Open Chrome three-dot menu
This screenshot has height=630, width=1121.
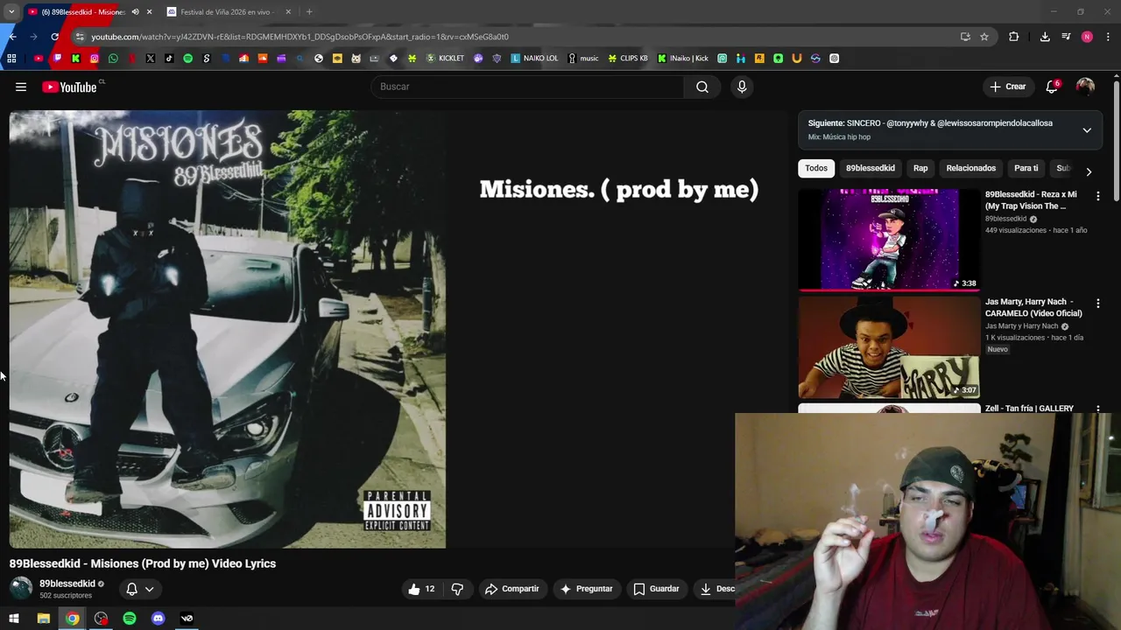(x=1109, y=37)
